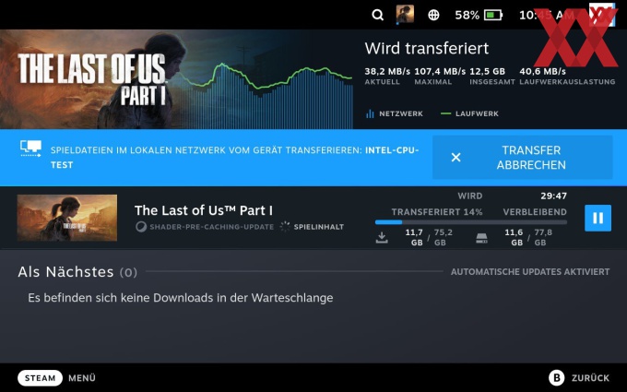627x392 pixels.
Task: Click the 38,2 MB/s Aktuell value
Action: (387, 71)
